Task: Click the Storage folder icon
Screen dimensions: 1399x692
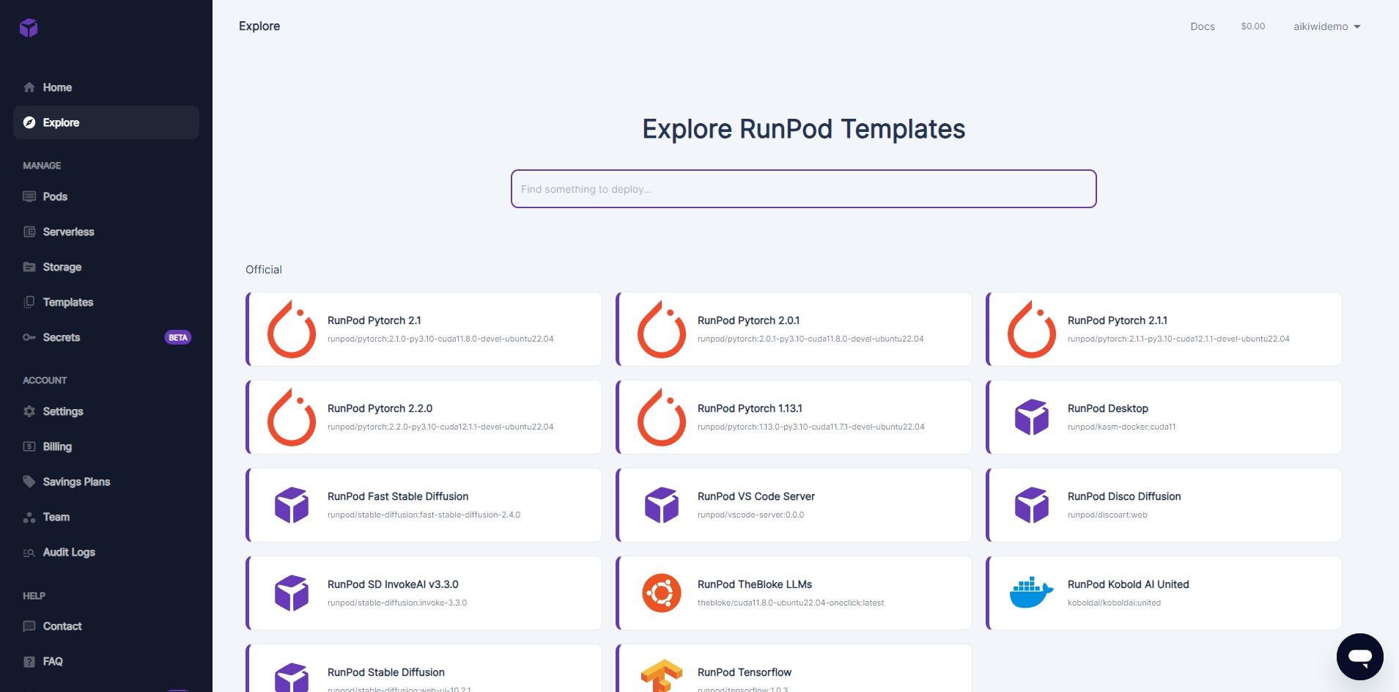Action: [29, 267]
